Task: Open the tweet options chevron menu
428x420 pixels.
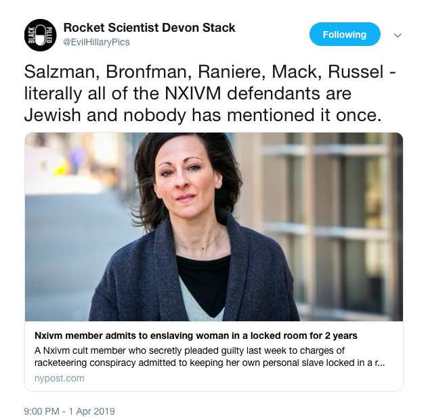Action: click(x=398, y=34)
